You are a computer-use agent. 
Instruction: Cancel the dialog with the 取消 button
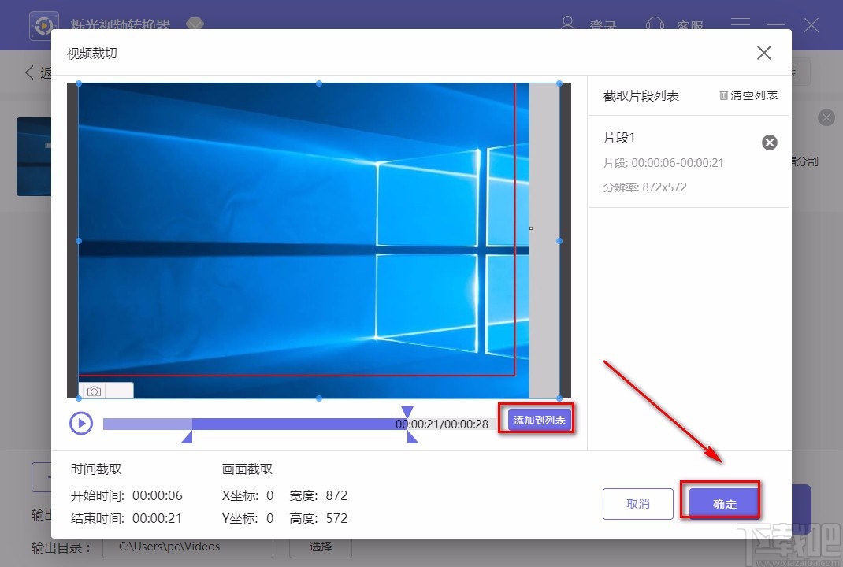pos(637,503)
